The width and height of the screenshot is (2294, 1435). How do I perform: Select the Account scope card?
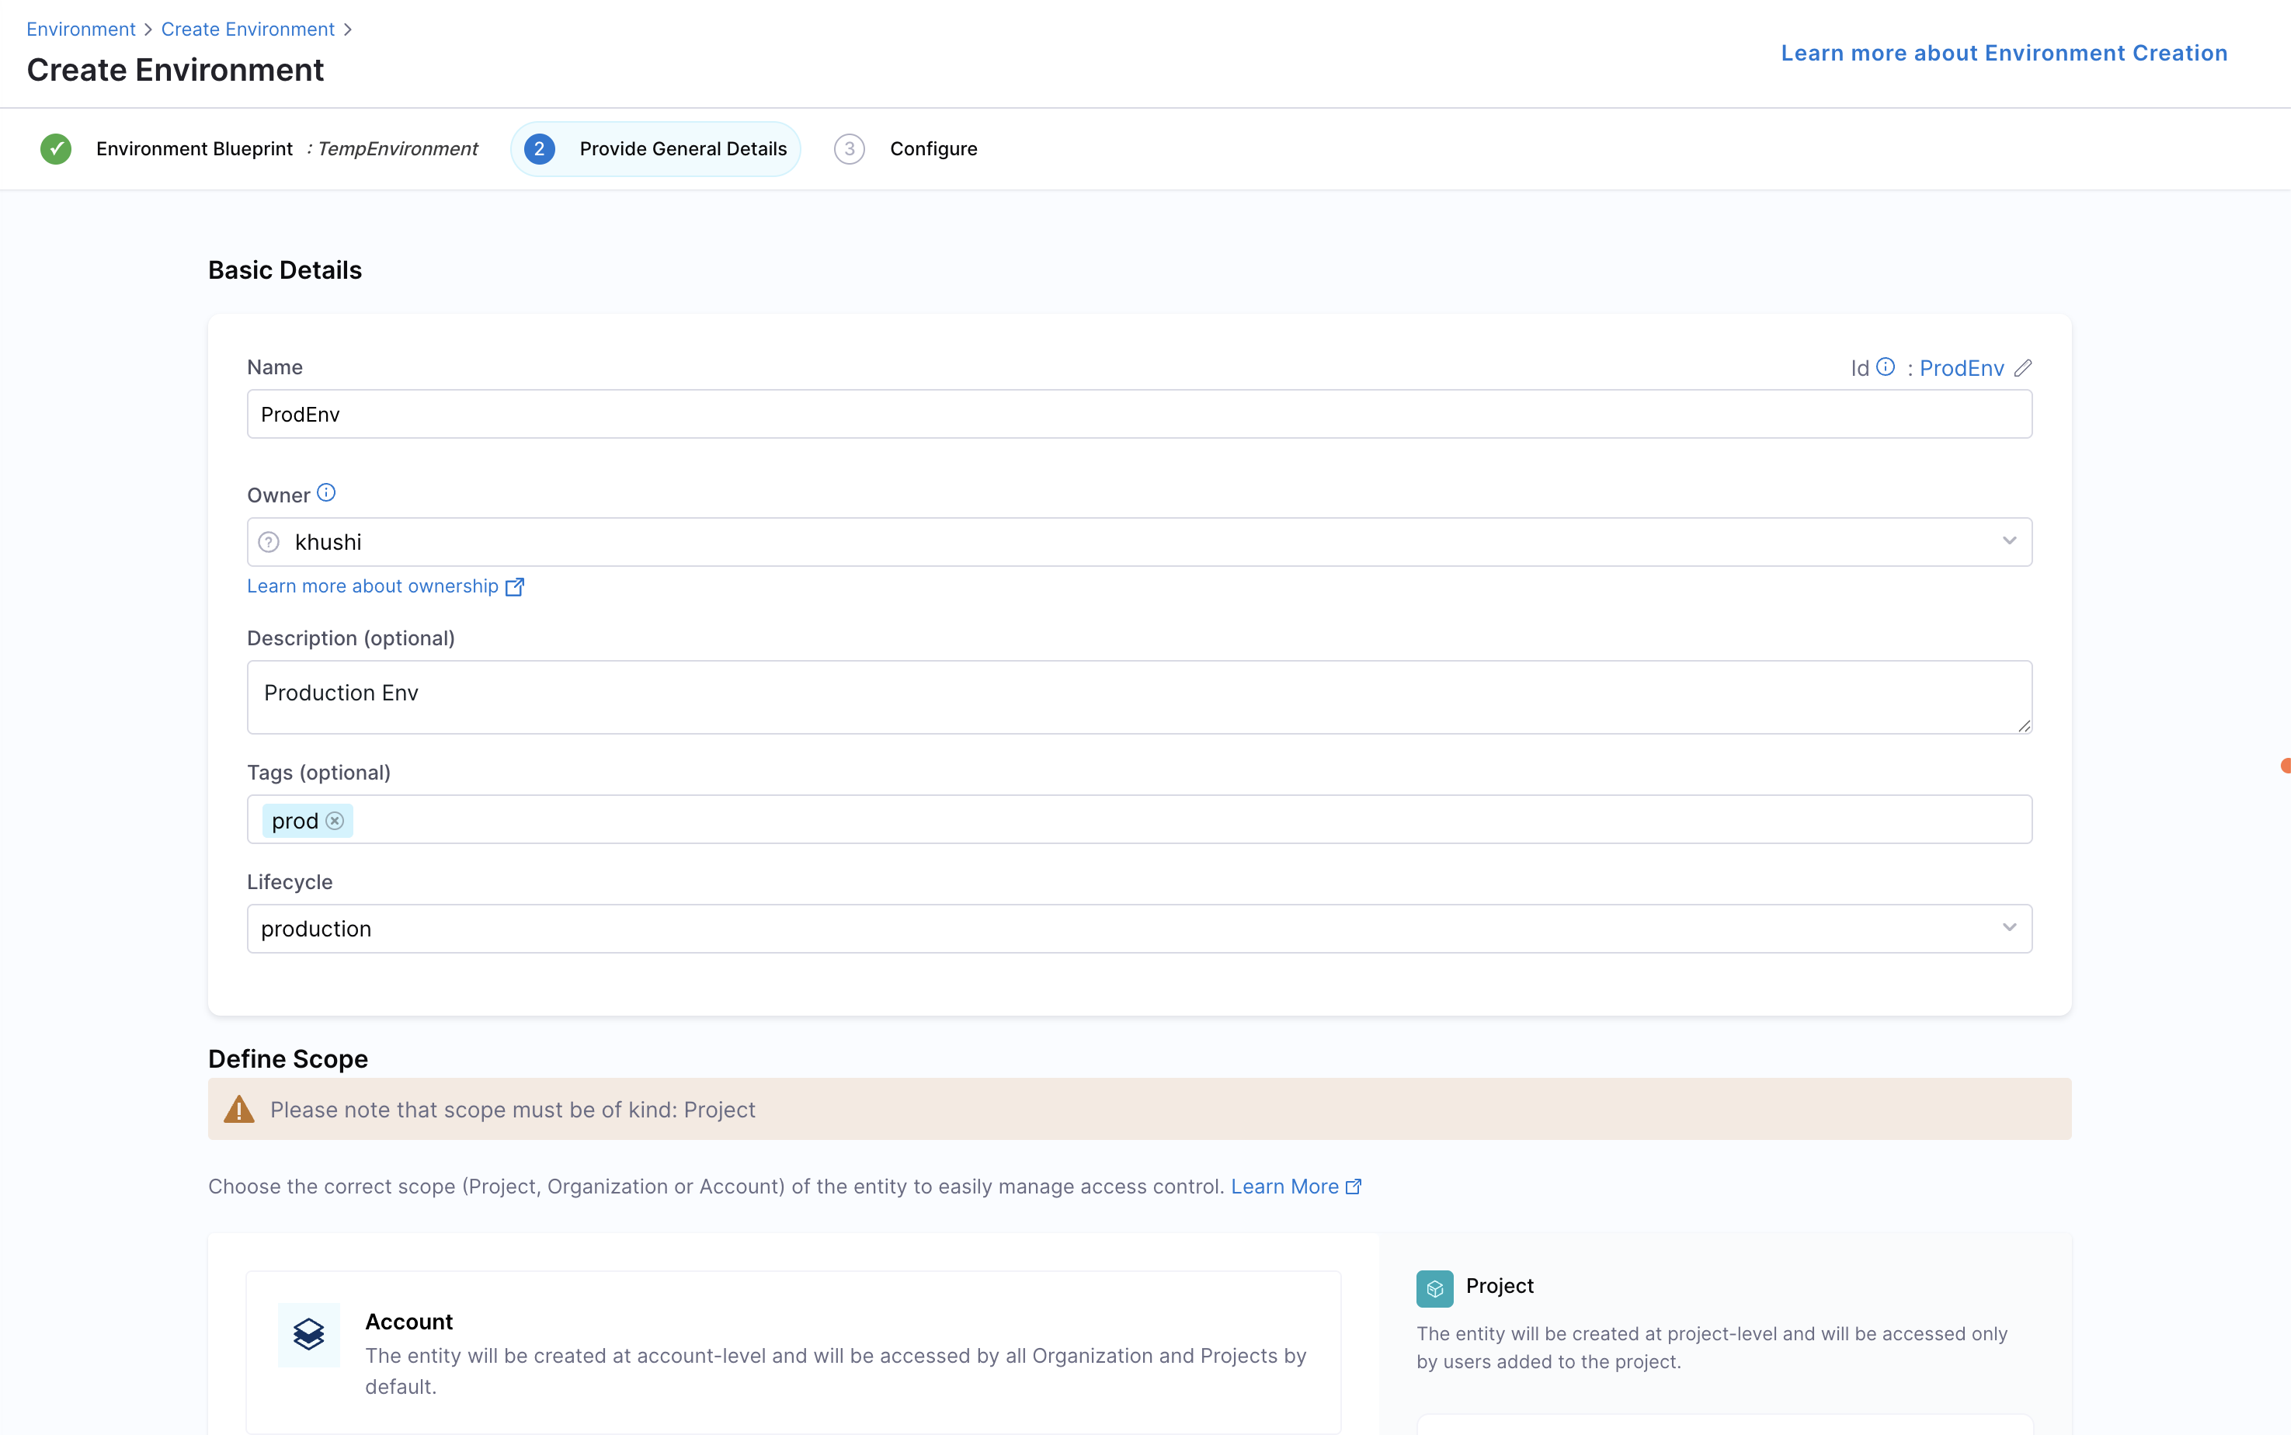pyautogui.click(x=793, y=1351)
